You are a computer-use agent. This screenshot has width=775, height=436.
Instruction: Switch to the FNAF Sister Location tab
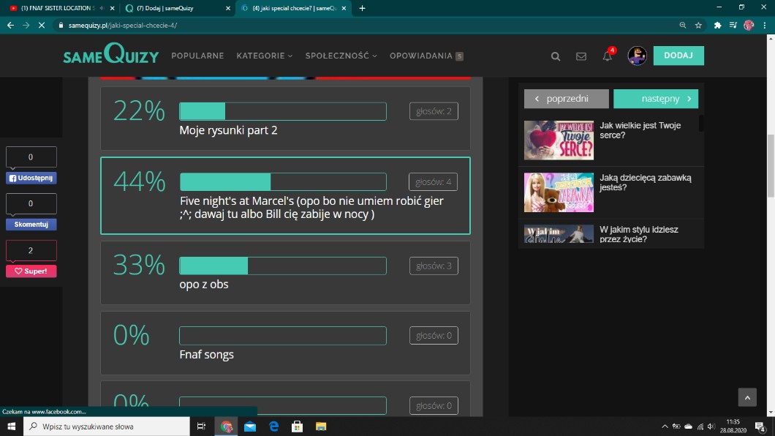click(x=57, y=8)
